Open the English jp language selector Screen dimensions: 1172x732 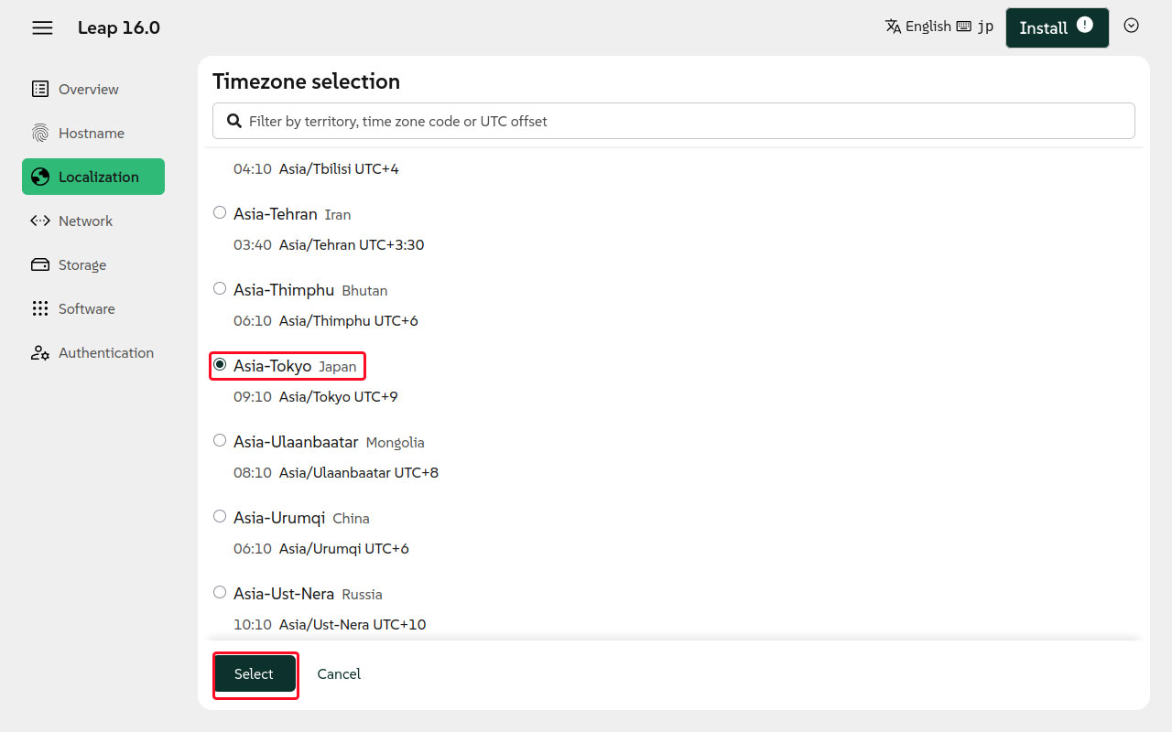(939, 27)
